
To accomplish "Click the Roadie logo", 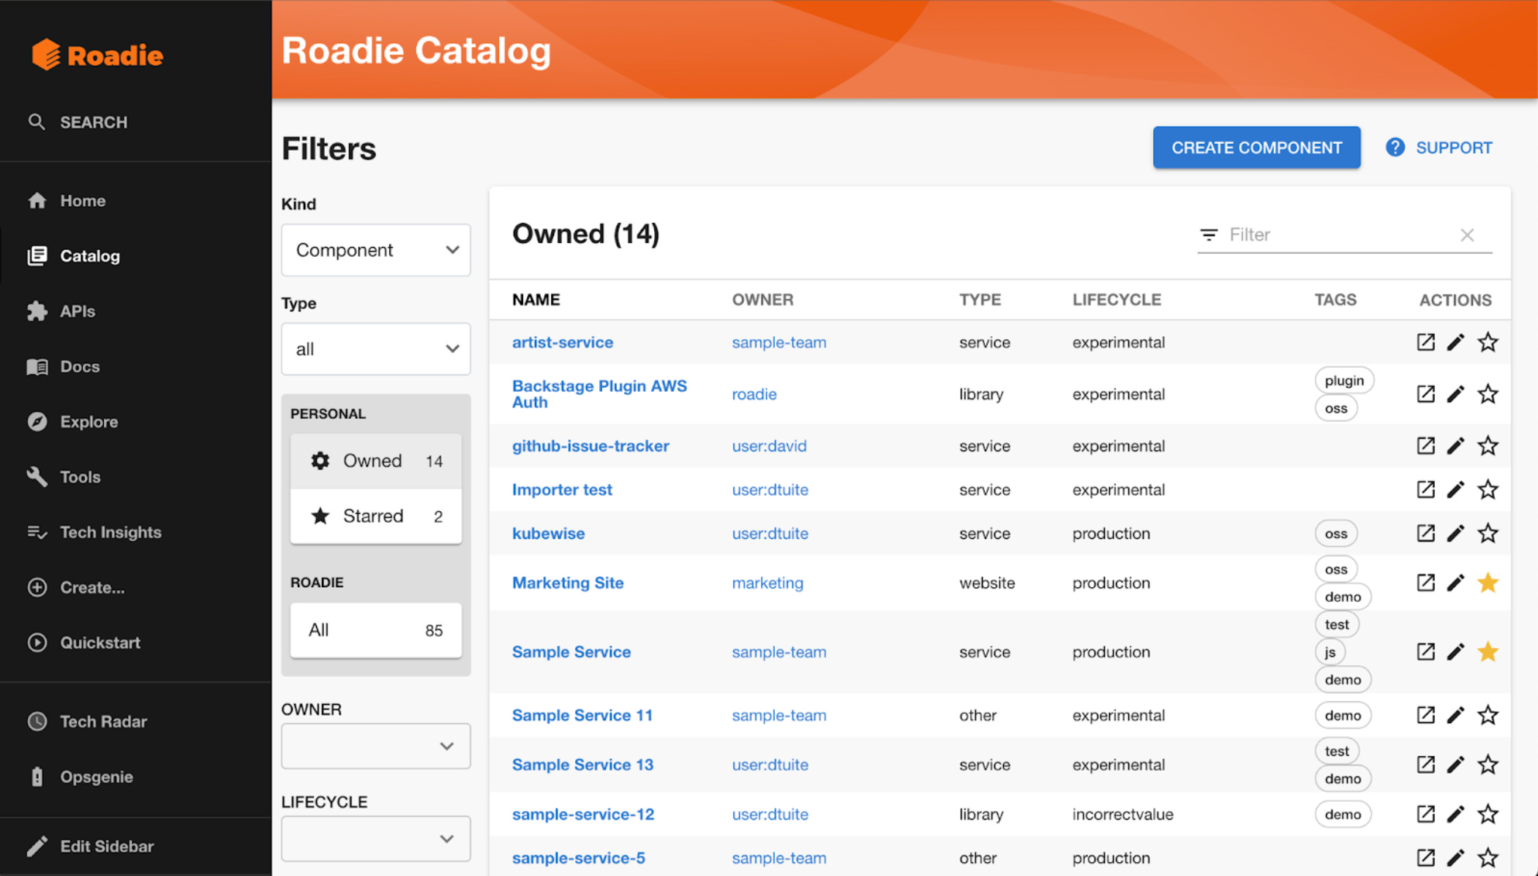I will tap(97, 53).
